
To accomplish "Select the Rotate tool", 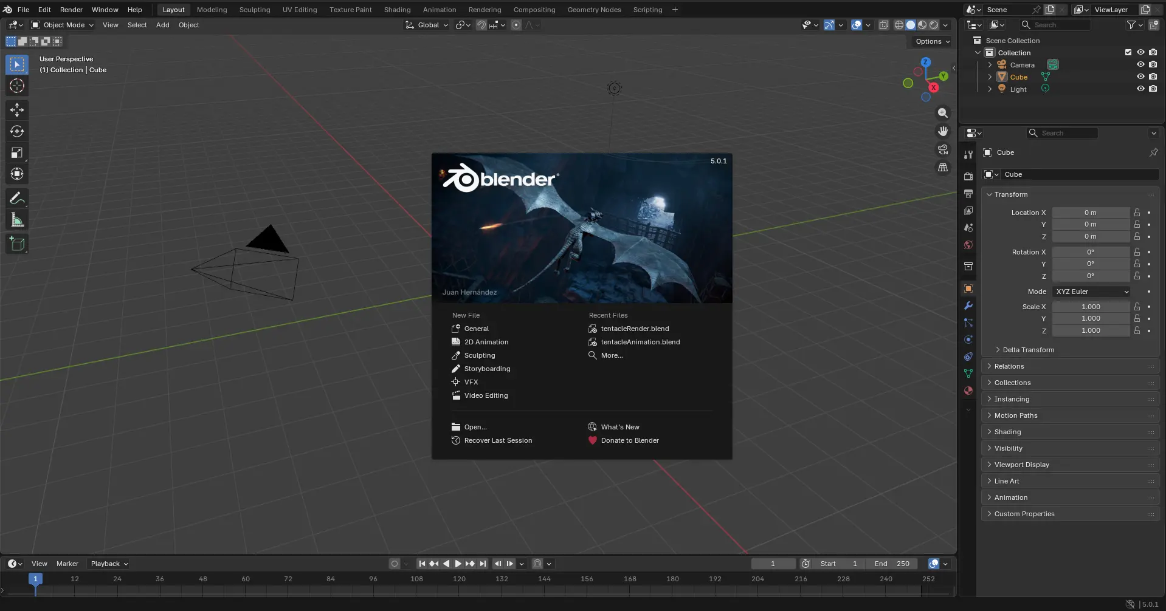I will (x=17, y=131).
